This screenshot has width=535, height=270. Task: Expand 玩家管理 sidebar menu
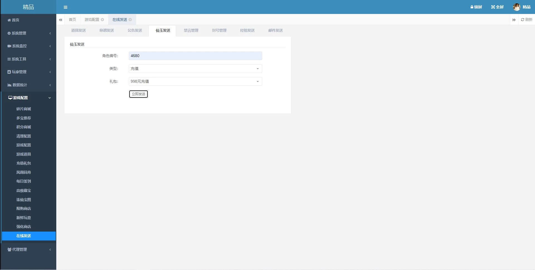click(x=28, y=72)
